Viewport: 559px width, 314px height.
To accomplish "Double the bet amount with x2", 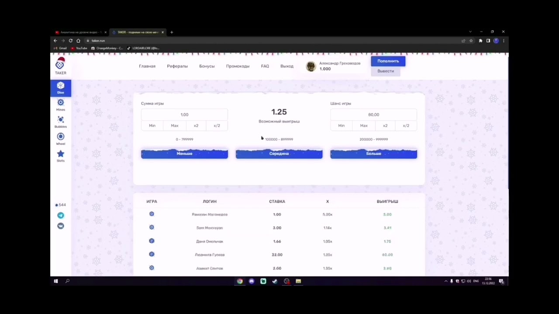I will pyautogui.click(x=196, y=126).
